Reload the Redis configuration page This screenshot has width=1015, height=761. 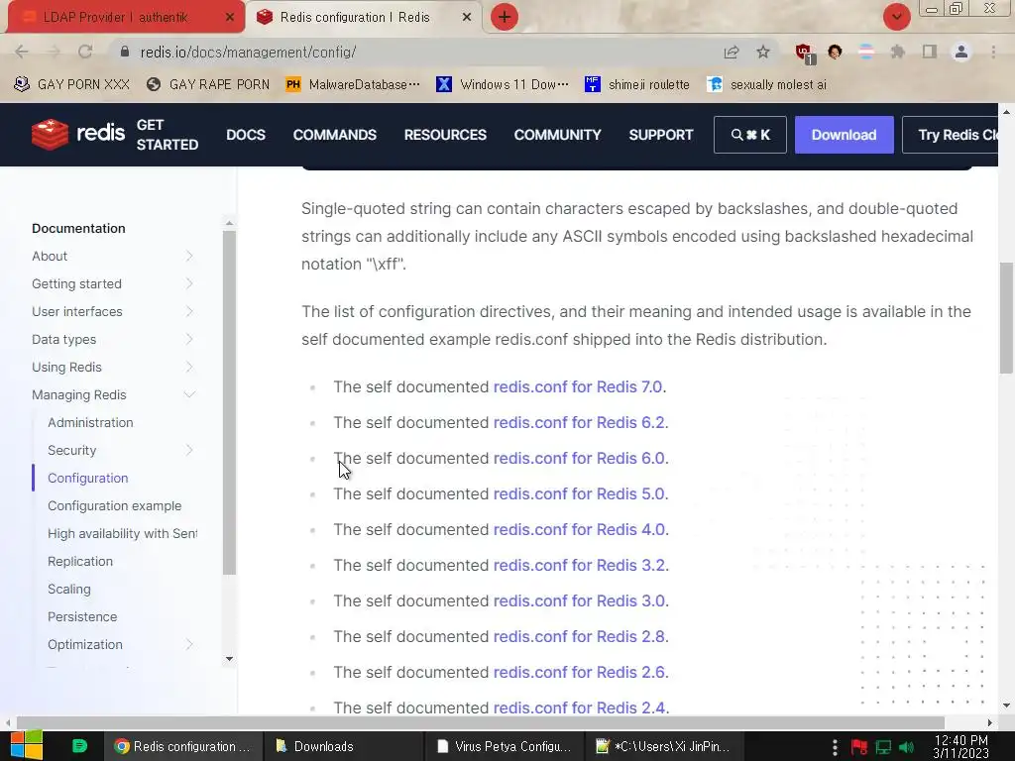click(85, 52)
